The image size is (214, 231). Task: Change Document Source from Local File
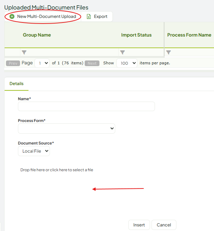coord(34,151)
